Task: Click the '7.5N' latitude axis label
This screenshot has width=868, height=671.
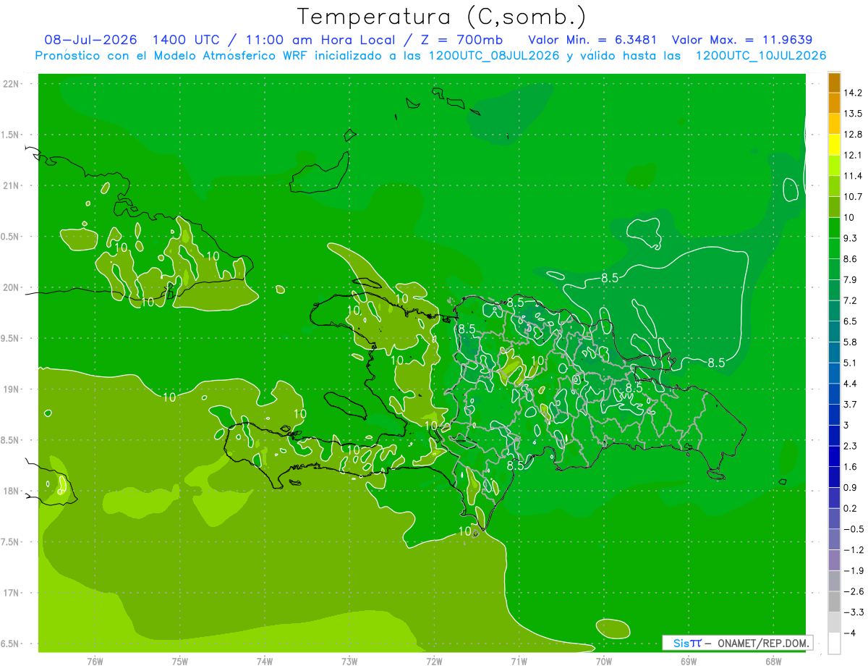Action: [12, 542]
